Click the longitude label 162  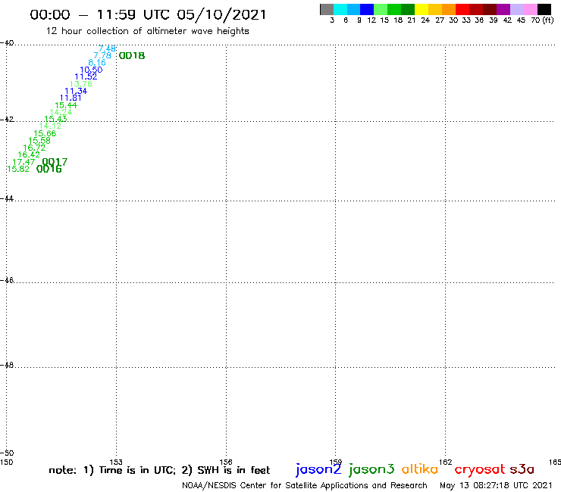[x=446, y=462]
